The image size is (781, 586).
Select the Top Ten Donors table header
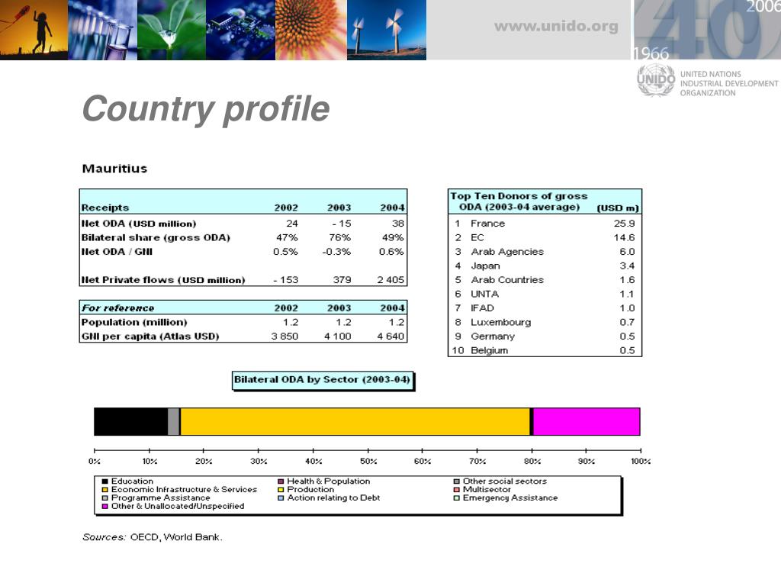click(545, 201)
